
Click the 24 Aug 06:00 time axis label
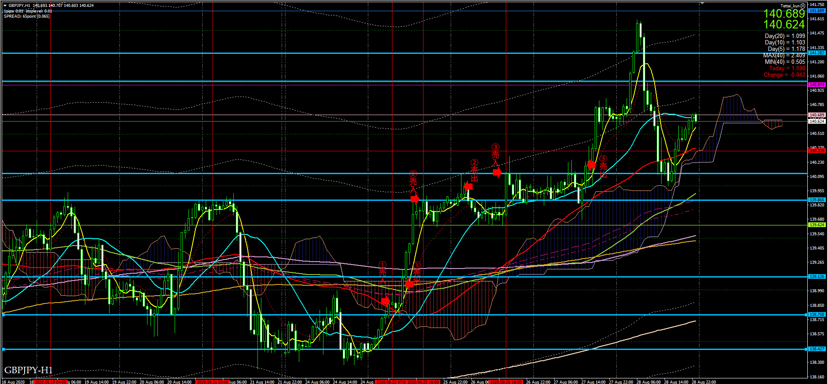pos(317,382)
